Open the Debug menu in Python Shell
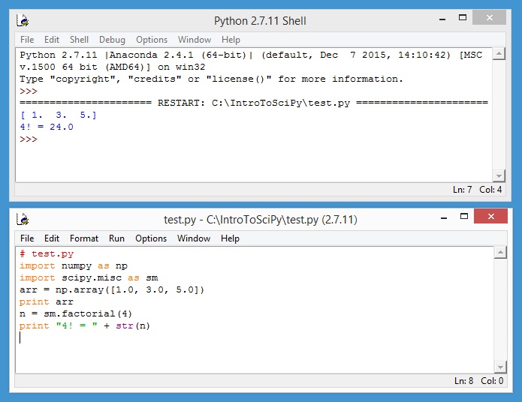 tap(112, 40)
